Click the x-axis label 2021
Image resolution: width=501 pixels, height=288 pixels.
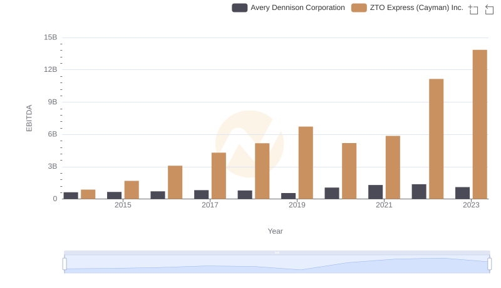[384, 205]
